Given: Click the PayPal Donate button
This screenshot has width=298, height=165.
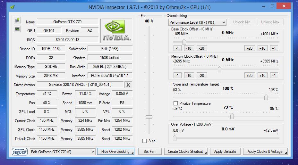Looking at the screenshot, I should (20, 152).
